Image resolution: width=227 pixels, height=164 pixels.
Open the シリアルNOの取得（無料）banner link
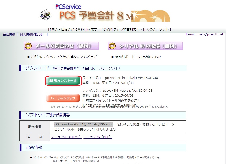pos(145,45)
